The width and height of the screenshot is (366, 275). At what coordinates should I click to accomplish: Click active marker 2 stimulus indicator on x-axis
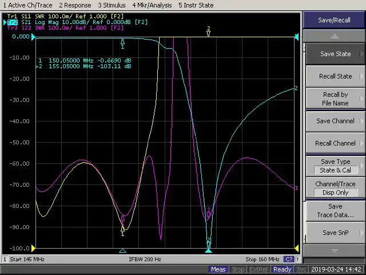pyautogui.click(x=208, y=251)
